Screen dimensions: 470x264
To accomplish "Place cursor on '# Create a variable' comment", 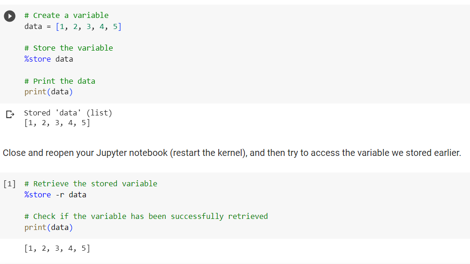I will (x=66, y=15).
